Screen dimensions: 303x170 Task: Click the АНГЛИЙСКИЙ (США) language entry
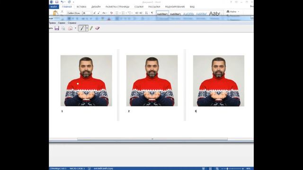103,169
